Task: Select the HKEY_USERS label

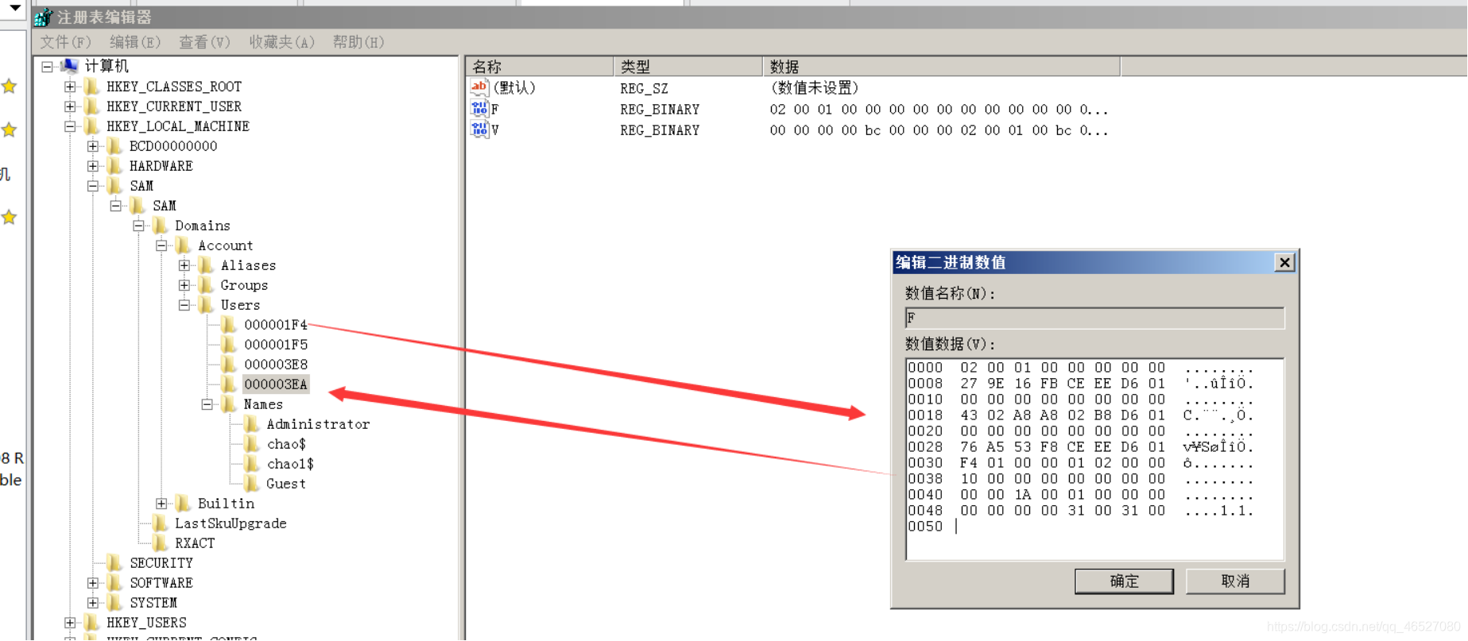Action: pos(146,623)
